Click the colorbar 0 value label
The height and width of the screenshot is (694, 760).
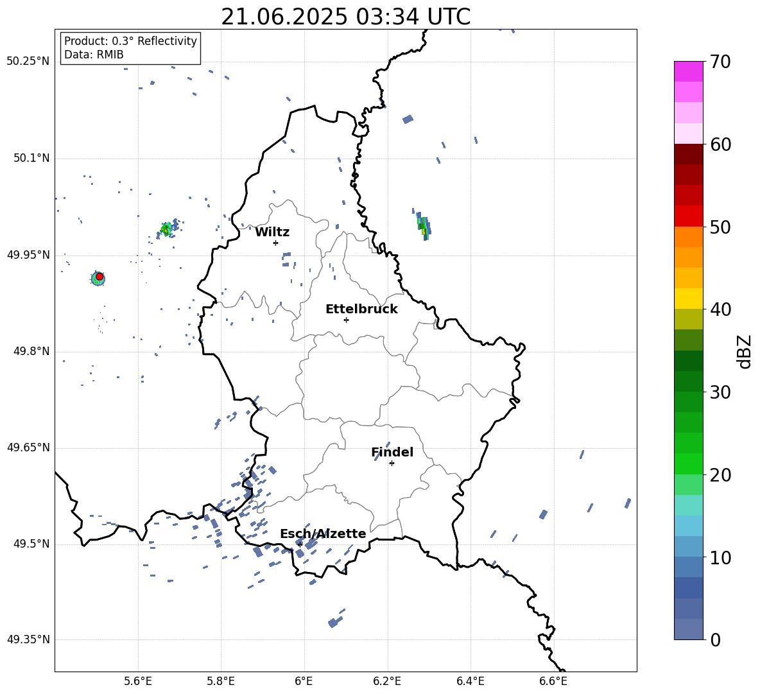(716, 640)
